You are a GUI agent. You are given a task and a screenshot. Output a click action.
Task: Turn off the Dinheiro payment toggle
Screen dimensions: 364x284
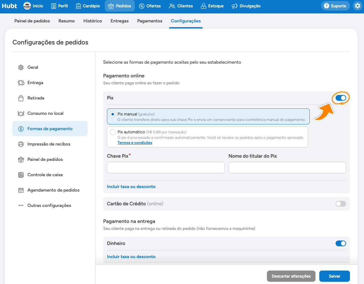point(341,243)
